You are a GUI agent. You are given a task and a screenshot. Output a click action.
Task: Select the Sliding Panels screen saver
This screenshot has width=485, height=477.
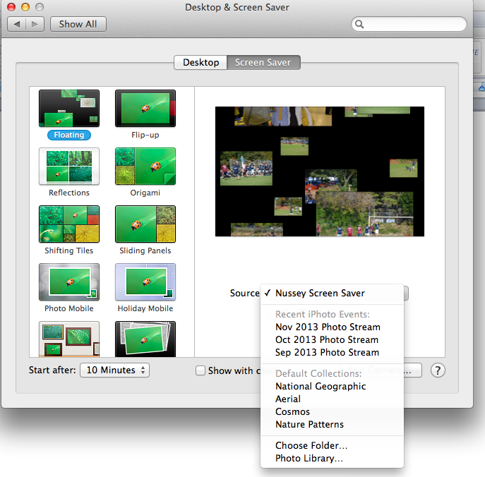coord(145,224)
